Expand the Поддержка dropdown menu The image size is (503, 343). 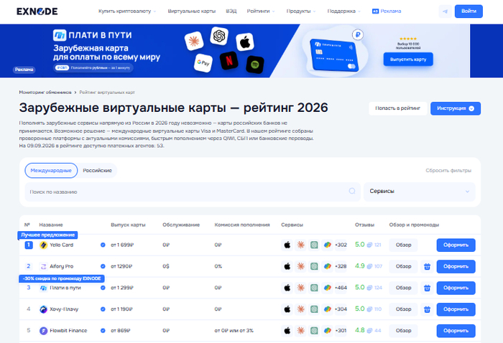(x=344, y=11)
